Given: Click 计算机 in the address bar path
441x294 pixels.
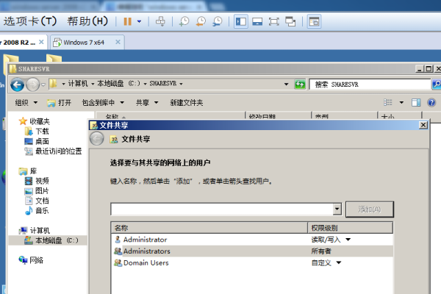Looking at the screenshot, I should (x=78, y=84).
